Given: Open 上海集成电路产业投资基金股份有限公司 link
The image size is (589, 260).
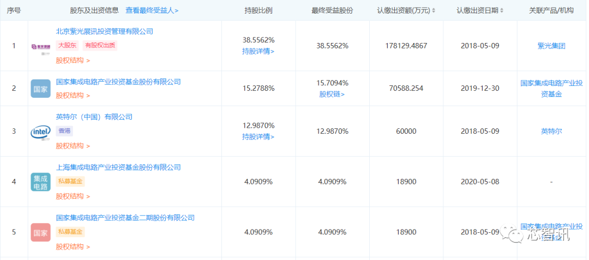Looking at the screenshot, I should click(x=118, y=167).
